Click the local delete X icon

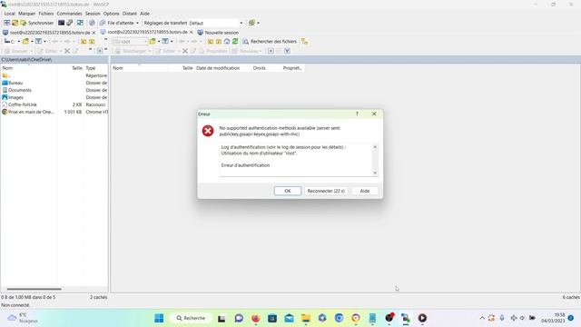pyautogui.click(x=67, y=51)
